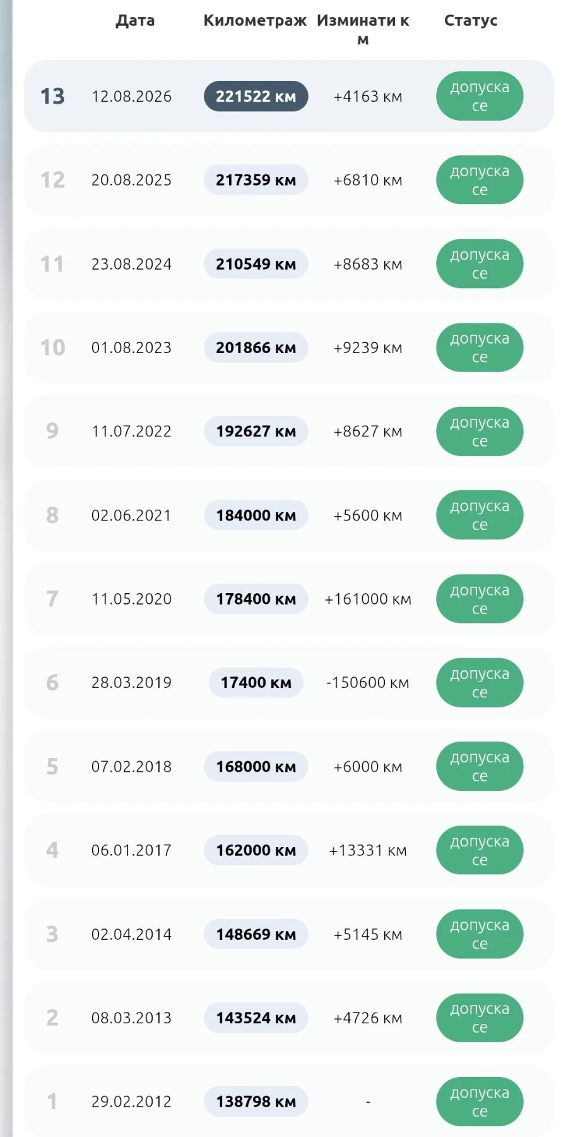
Task: Click the 138798 км mileage badge
Action: tap(256, 1101)
